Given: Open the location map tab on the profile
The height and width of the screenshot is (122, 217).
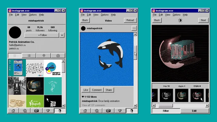Looking at the screenshot, I should coord(44,56).
